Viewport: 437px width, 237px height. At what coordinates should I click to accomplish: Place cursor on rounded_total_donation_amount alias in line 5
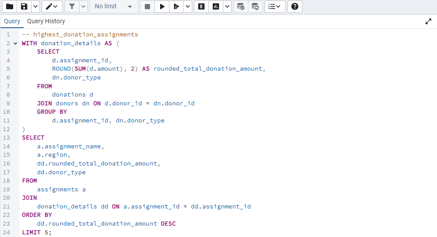point(208,69)
